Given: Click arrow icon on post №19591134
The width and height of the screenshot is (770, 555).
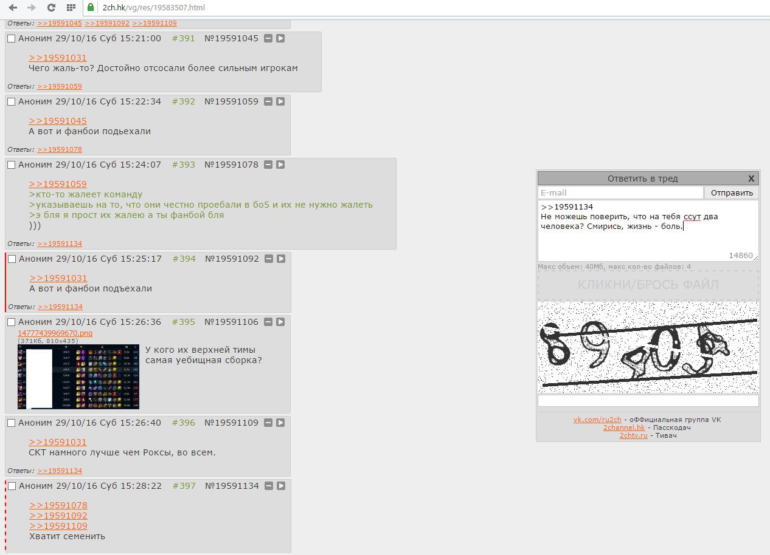Looking at the screenshot, I should coord(281,486).
